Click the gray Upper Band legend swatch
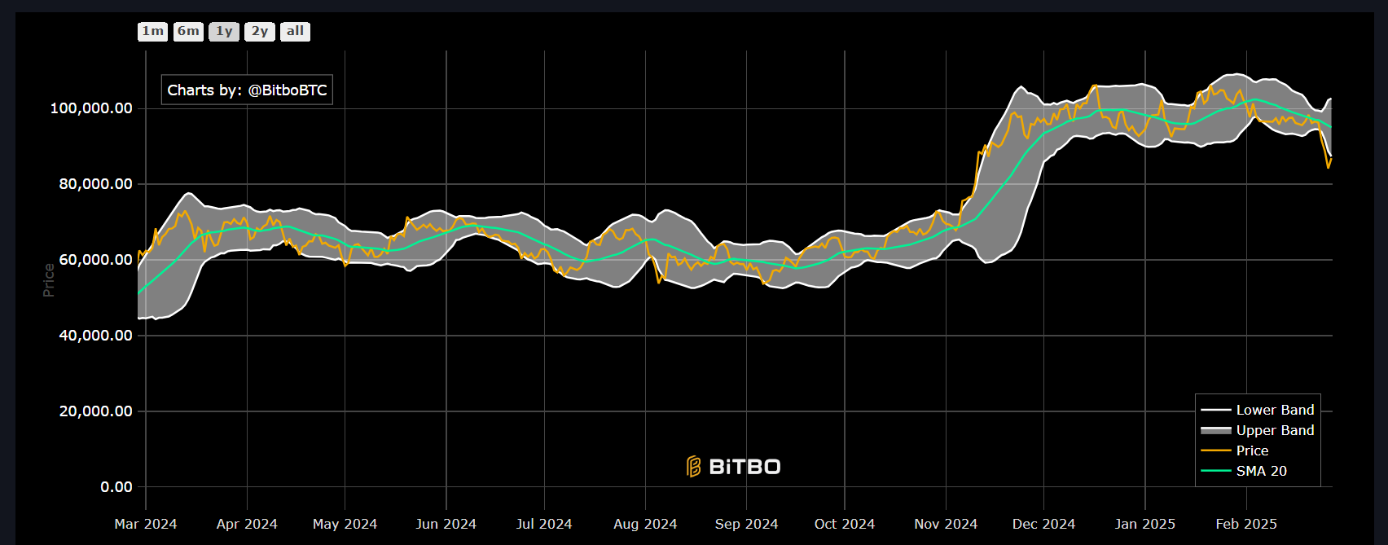The height and width of the screenshot is (545, 1388). coord(1215,430)
